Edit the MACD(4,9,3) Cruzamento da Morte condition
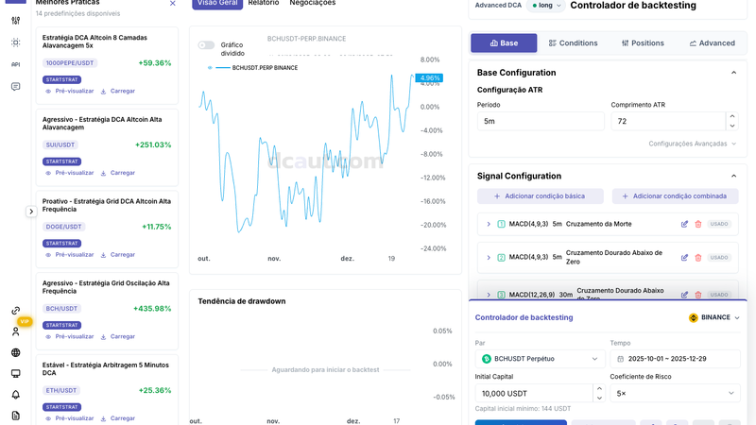Image resolution: width=756 pixels, height=425 pixels. click(684, 224)
